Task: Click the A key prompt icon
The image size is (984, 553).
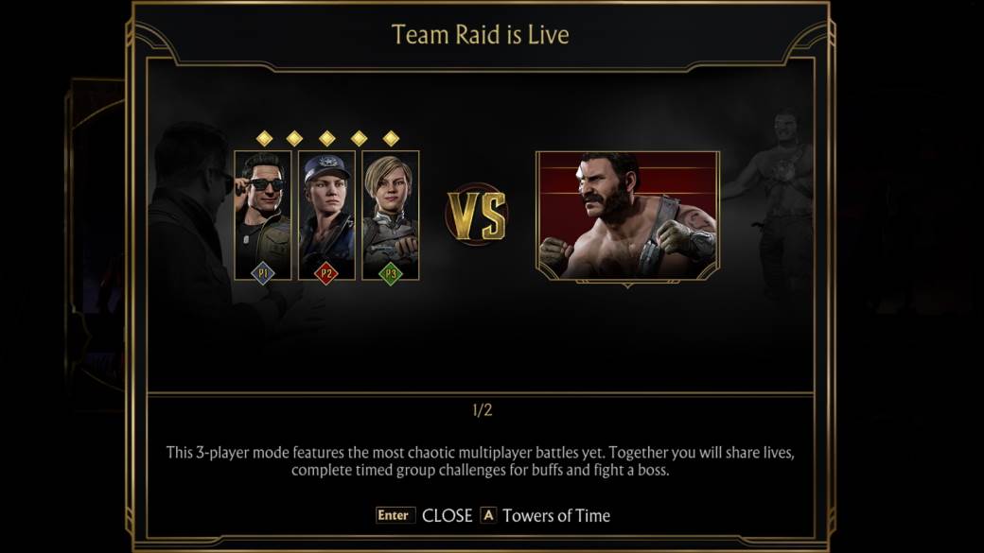Action: pyautogui.click(x=488, y=515)
